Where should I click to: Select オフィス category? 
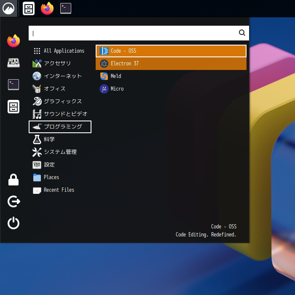coord(60,88)
